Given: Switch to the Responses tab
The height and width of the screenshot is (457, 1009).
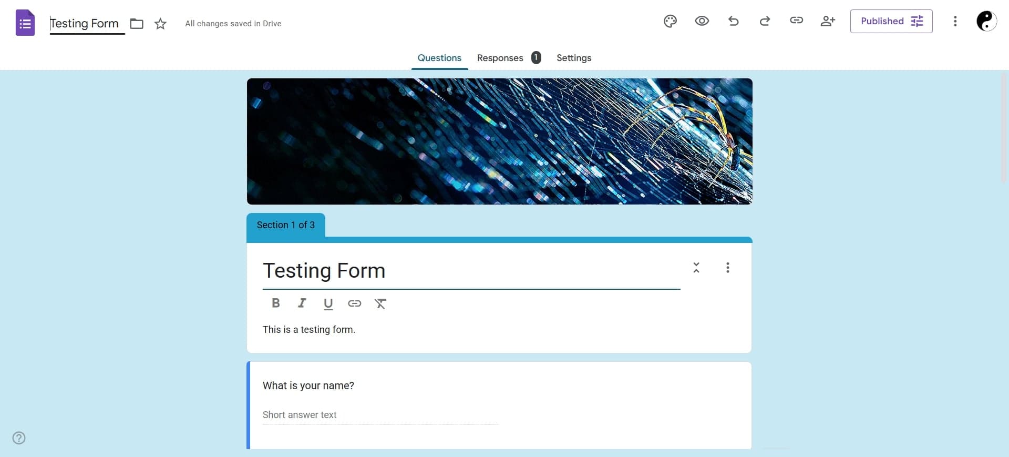Looking at the screenshot, I should (x=500, y=58).
